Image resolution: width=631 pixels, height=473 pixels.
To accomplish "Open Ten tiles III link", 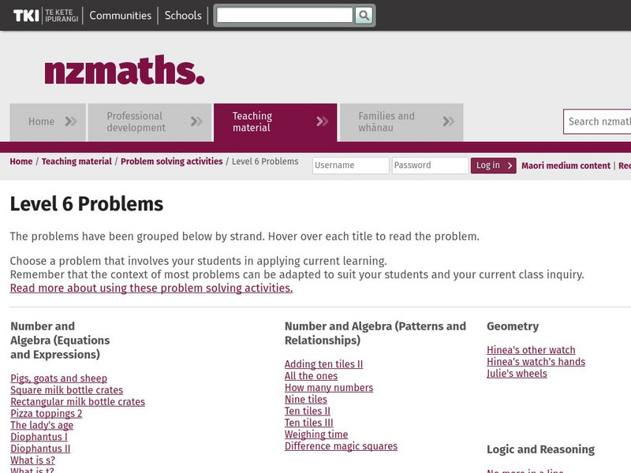I will pyautogui.click(x=308, y=423).
